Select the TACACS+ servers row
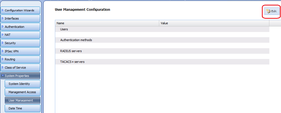281x113 pixels. point(72,62)
